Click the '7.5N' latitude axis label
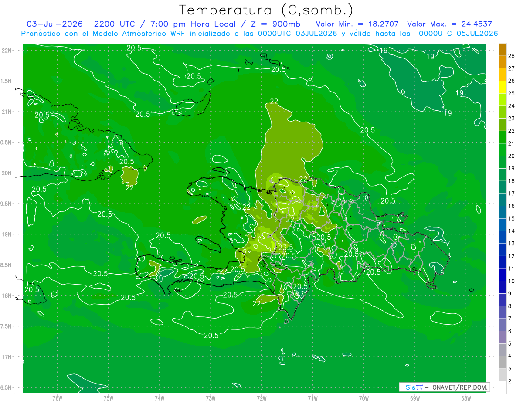523x404 pixels. [6, 326]
